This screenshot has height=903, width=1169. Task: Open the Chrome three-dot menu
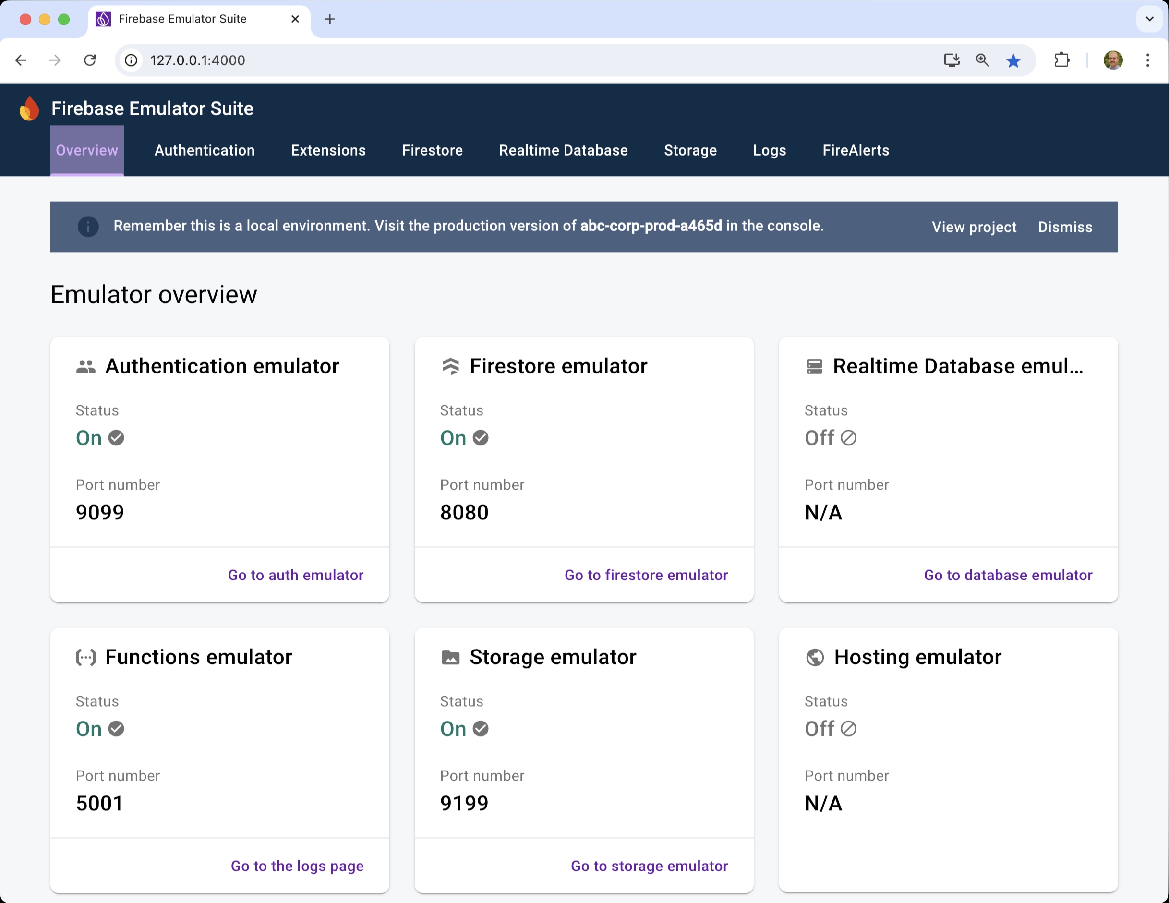1147,60
